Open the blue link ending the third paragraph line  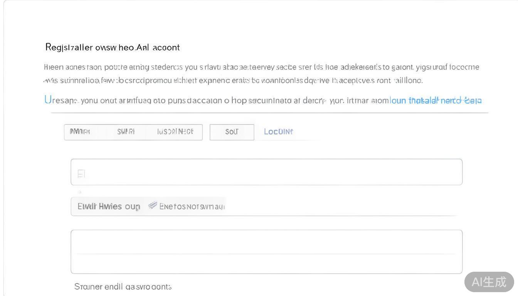pos(436,101)
